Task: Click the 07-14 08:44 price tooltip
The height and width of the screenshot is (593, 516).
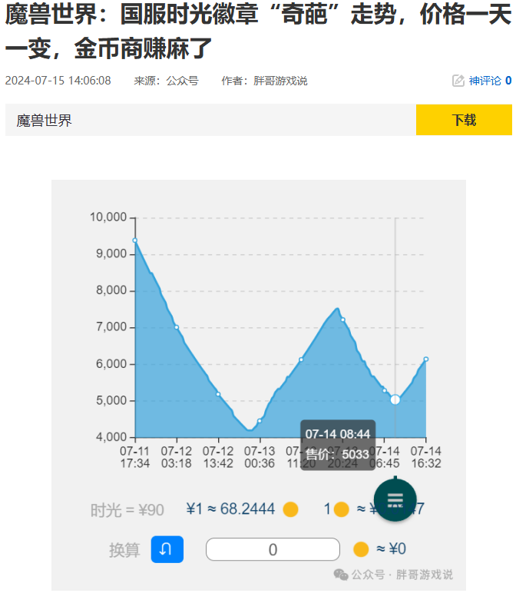Action: point(337,444)
